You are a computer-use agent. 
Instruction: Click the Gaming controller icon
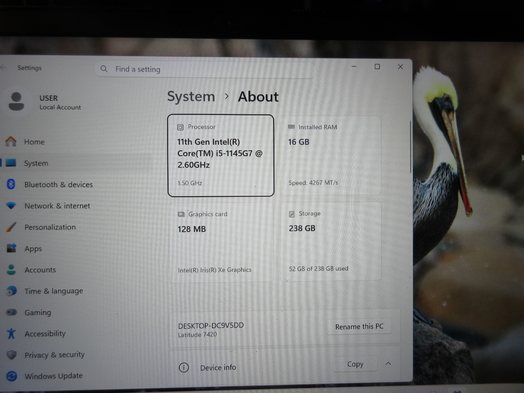tap(12, 312)
